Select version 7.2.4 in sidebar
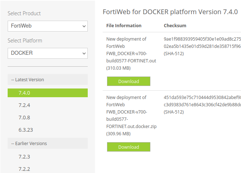The height and width of the screenshot is (173, 241). click(24, 105)
